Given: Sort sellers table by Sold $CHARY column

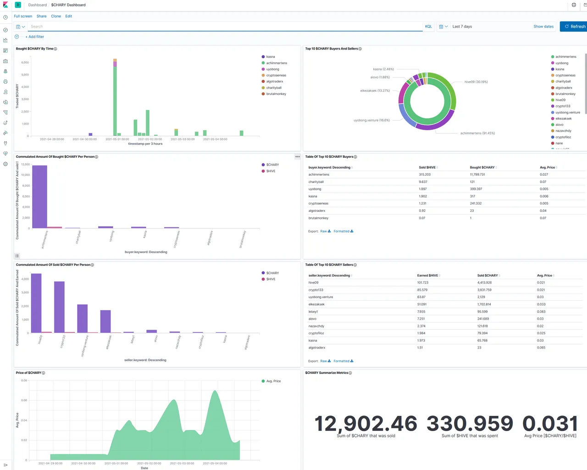Looking at the screenshot, I should 488,276.
